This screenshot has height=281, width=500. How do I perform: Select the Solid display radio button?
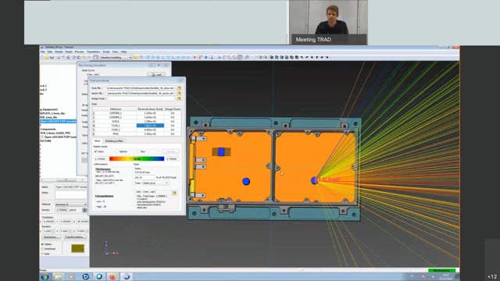(x=42, y=254)
